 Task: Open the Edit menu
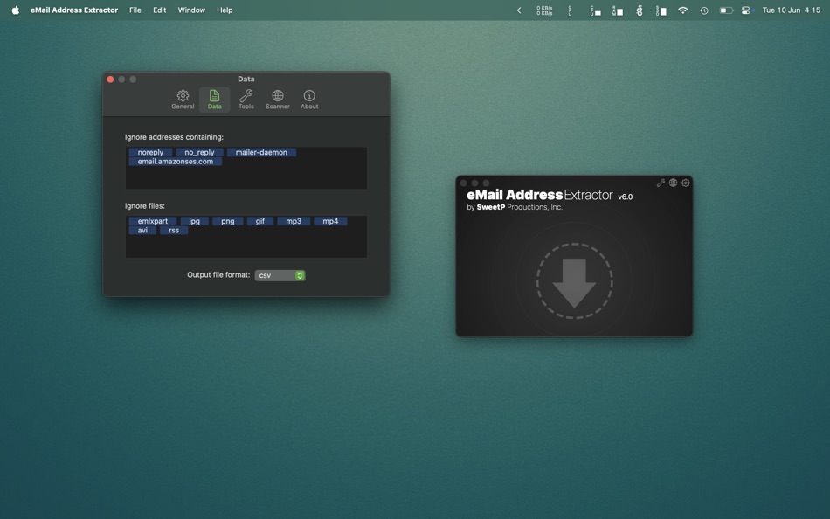[159, 10]
